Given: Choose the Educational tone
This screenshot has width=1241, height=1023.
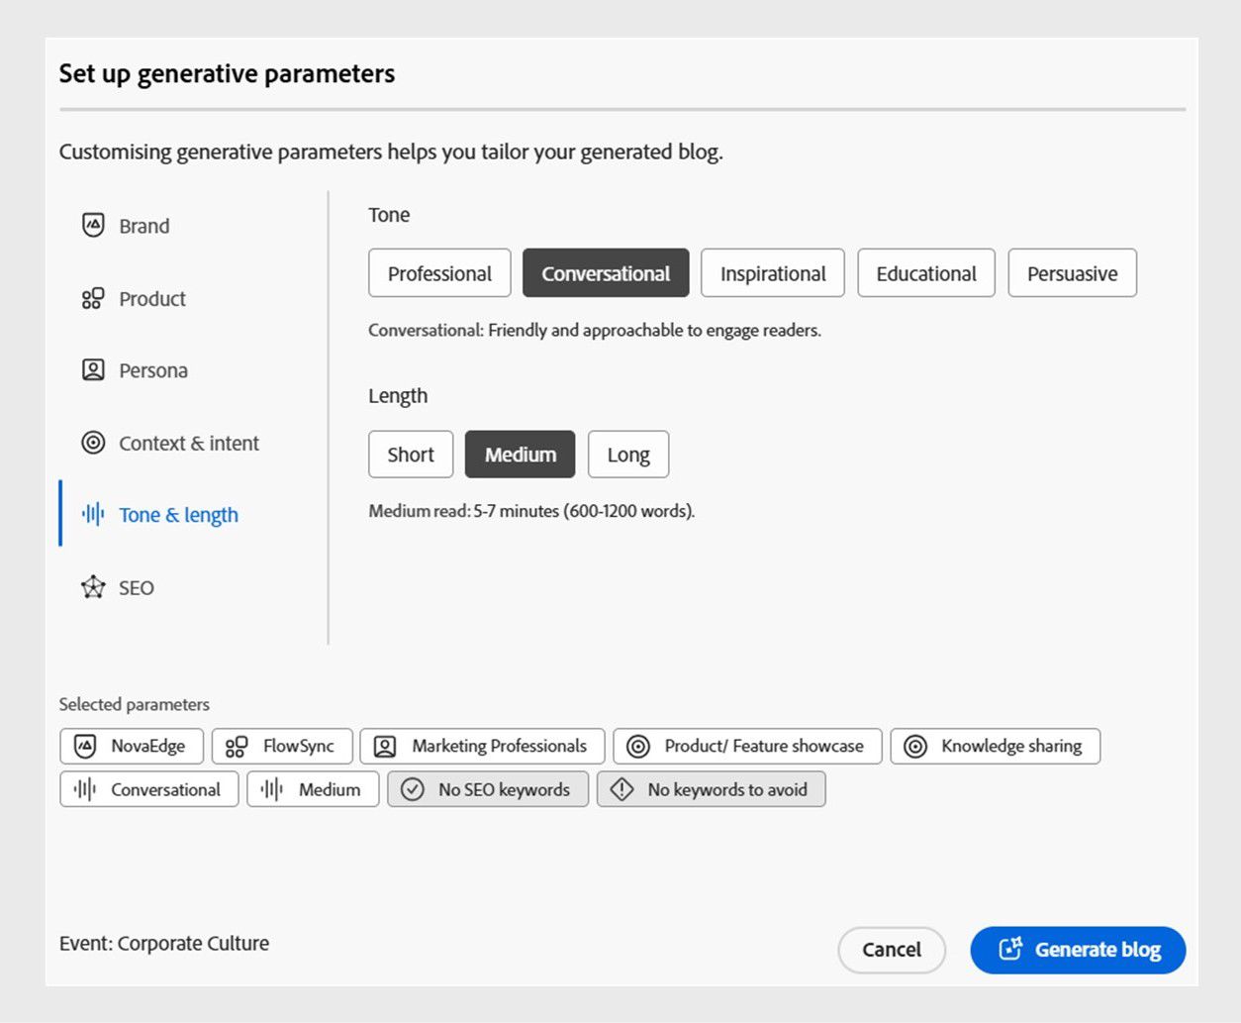Looking at the screenshot, I should [x=926, y=273].
